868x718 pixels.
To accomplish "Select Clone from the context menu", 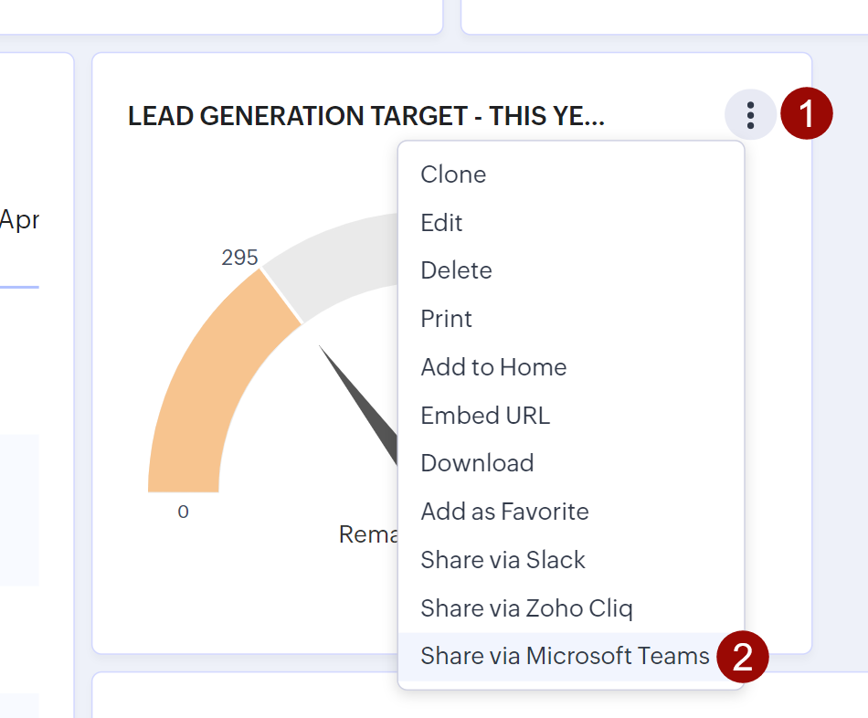I will (x=453, y=174).
